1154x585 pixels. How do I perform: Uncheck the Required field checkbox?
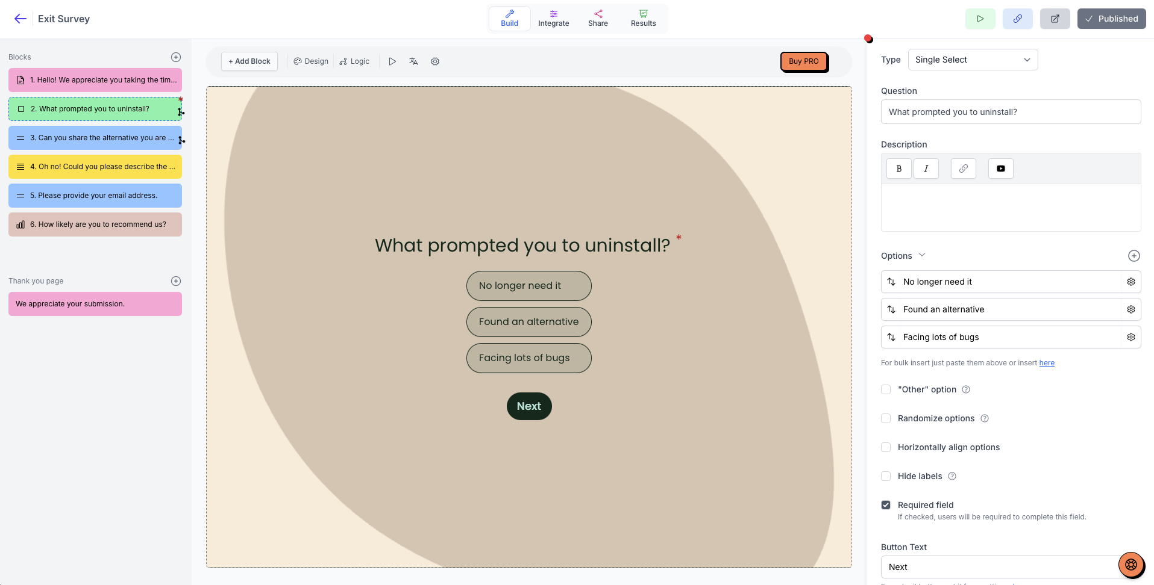[886, 505]
